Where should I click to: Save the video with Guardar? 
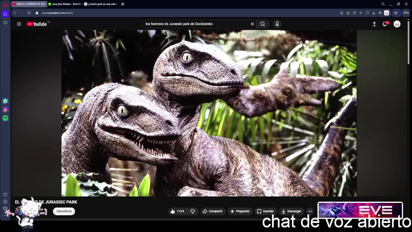click(x=266, y=211)
